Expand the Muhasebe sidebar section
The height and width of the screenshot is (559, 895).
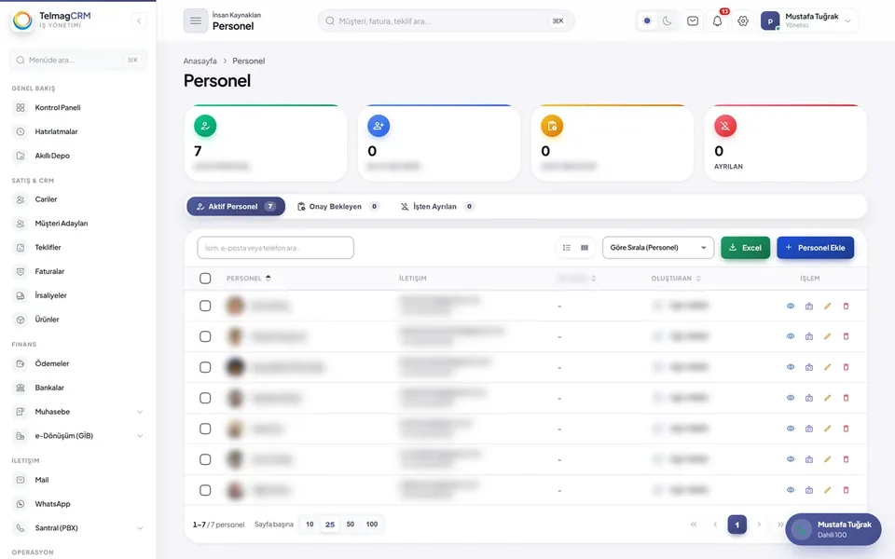point(77,412)
